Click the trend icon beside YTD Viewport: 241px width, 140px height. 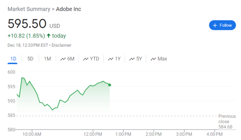pyautogui.click(x=86, y=59)
